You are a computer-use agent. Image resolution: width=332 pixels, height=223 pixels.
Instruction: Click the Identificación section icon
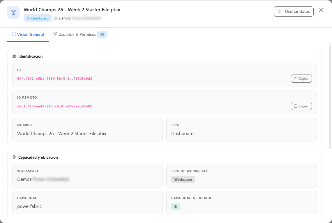pos(14,56)
